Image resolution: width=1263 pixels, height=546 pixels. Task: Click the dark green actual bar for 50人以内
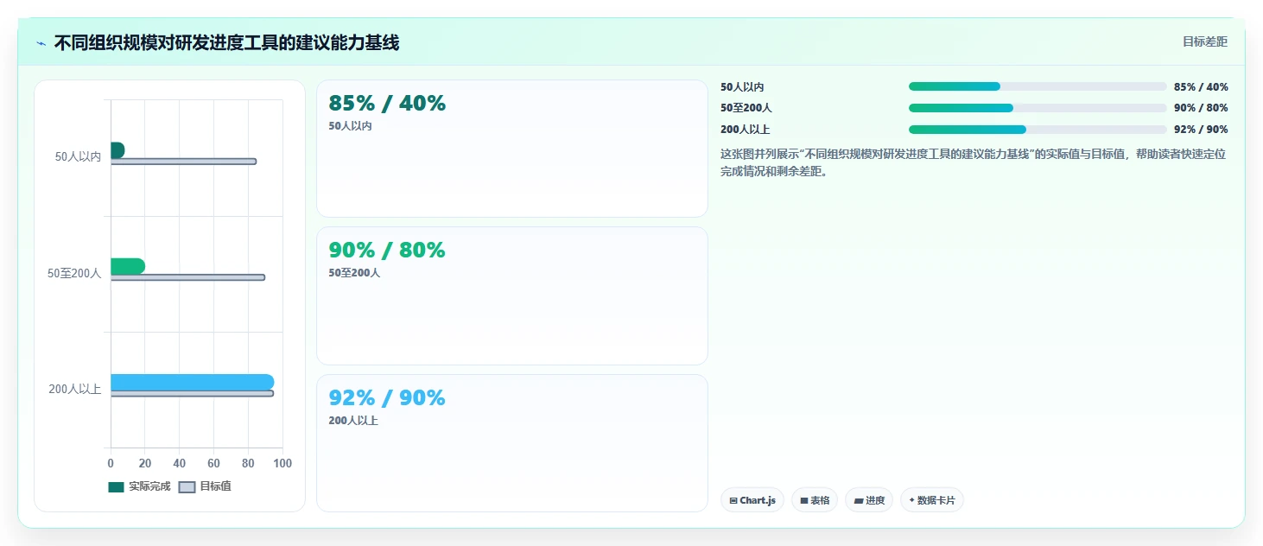point(117,150)
